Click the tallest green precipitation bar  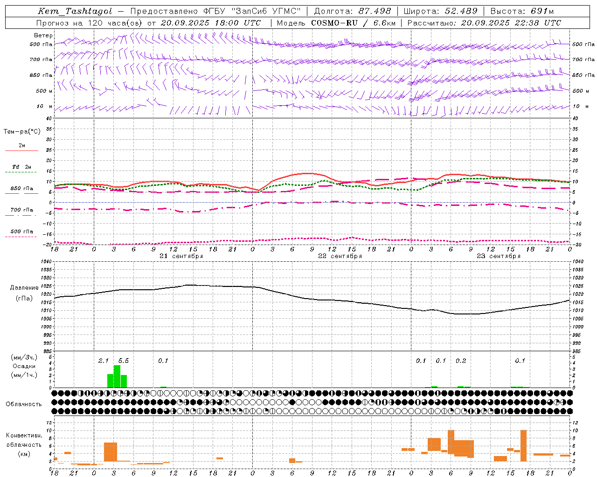tap(117, 376)
